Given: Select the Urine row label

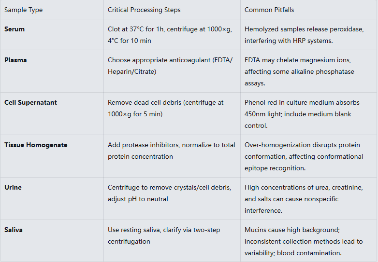Looking at the screenshot, I should [x=13, y=187].
